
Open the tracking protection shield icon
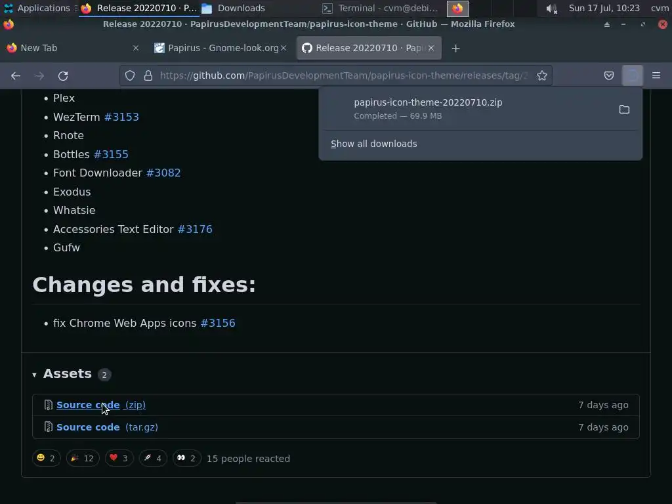[130, 76]
